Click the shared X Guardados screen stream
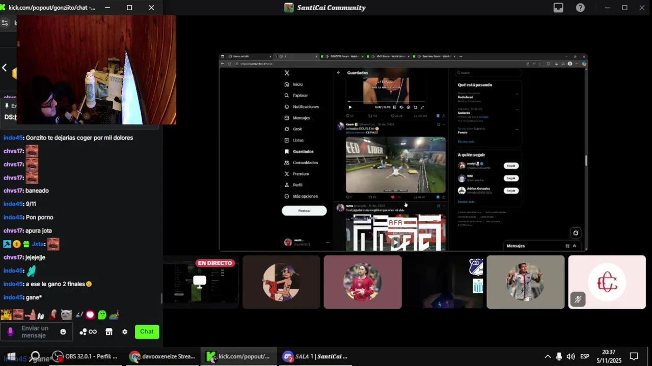Viewport: 652px width, 366px height. pyautogui.click(x=403, y=152)
